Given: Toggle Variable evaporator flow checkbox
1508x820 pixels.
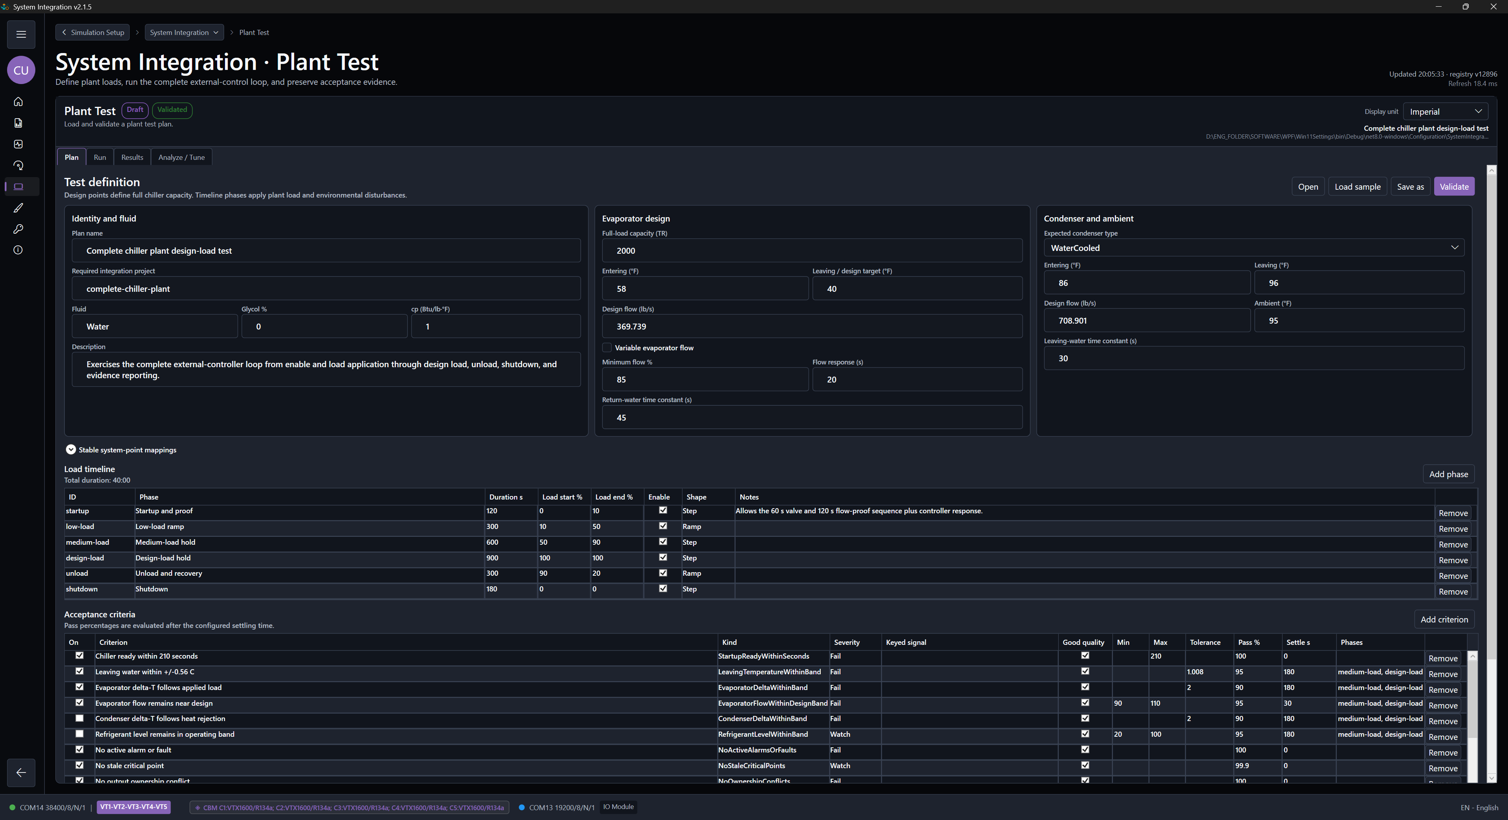Looking at the screenshot, I should [607, 348].
